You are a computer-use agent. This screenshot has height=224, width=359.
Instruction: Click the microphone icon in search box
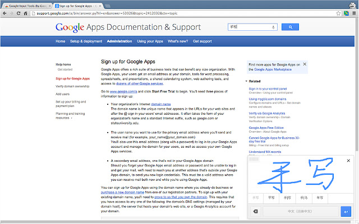[x=273, y=27]
